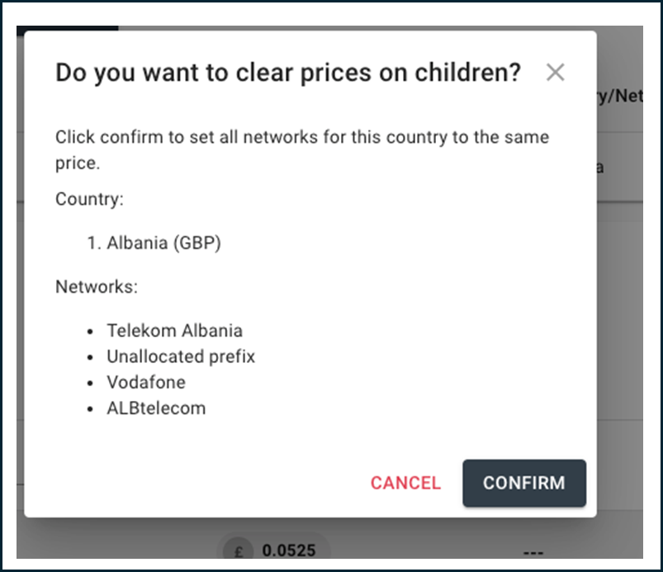The width and height of the screenshot is (663, 572).
Task: Click the ALBtelecom network entry
Action: click(156, 408)
